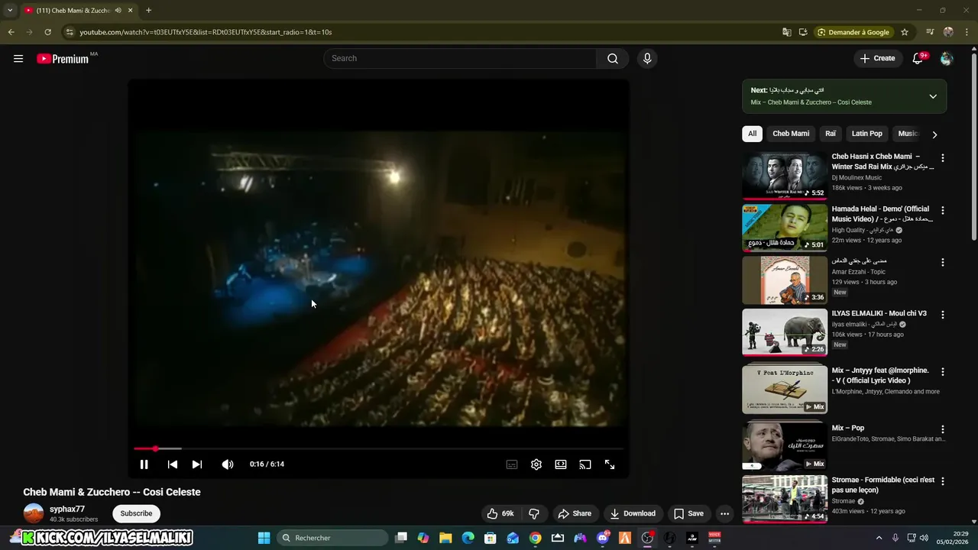Screen dimensions: 978x550
Task: Dislike this video
Action: [534, 513]
